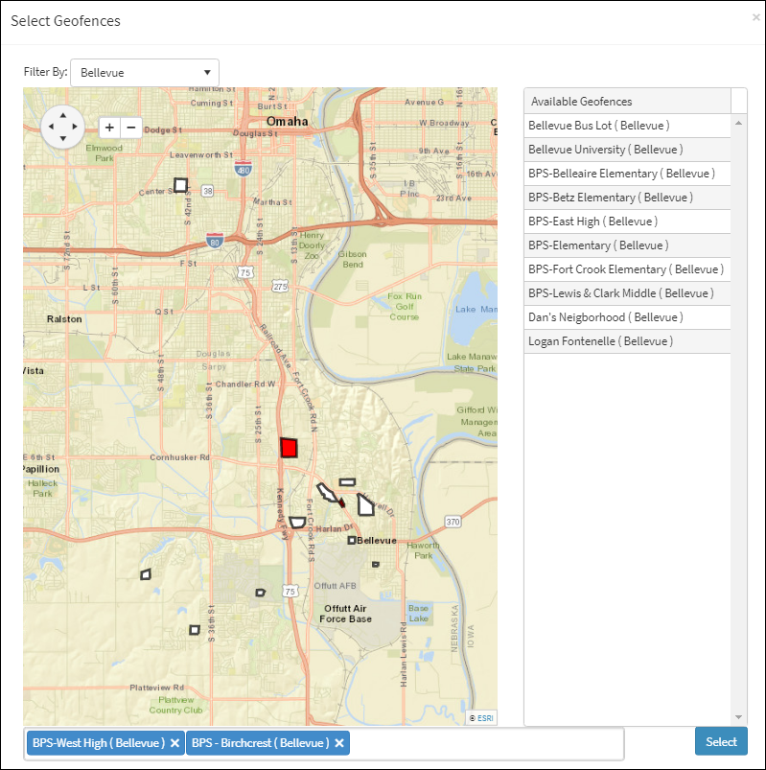
Task: Remove the BPS - Birchcrest tag with its X
Action: point(339,743)
